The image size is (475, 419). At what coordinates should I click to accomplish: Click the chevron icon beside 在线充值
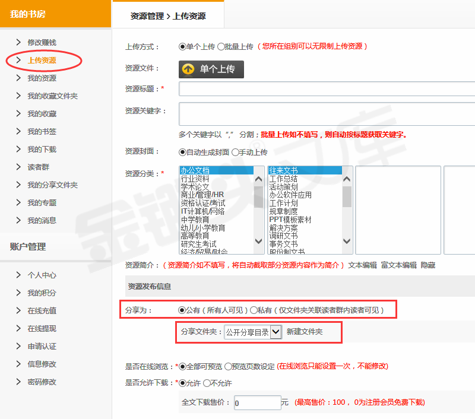click(x=18, y=310)
